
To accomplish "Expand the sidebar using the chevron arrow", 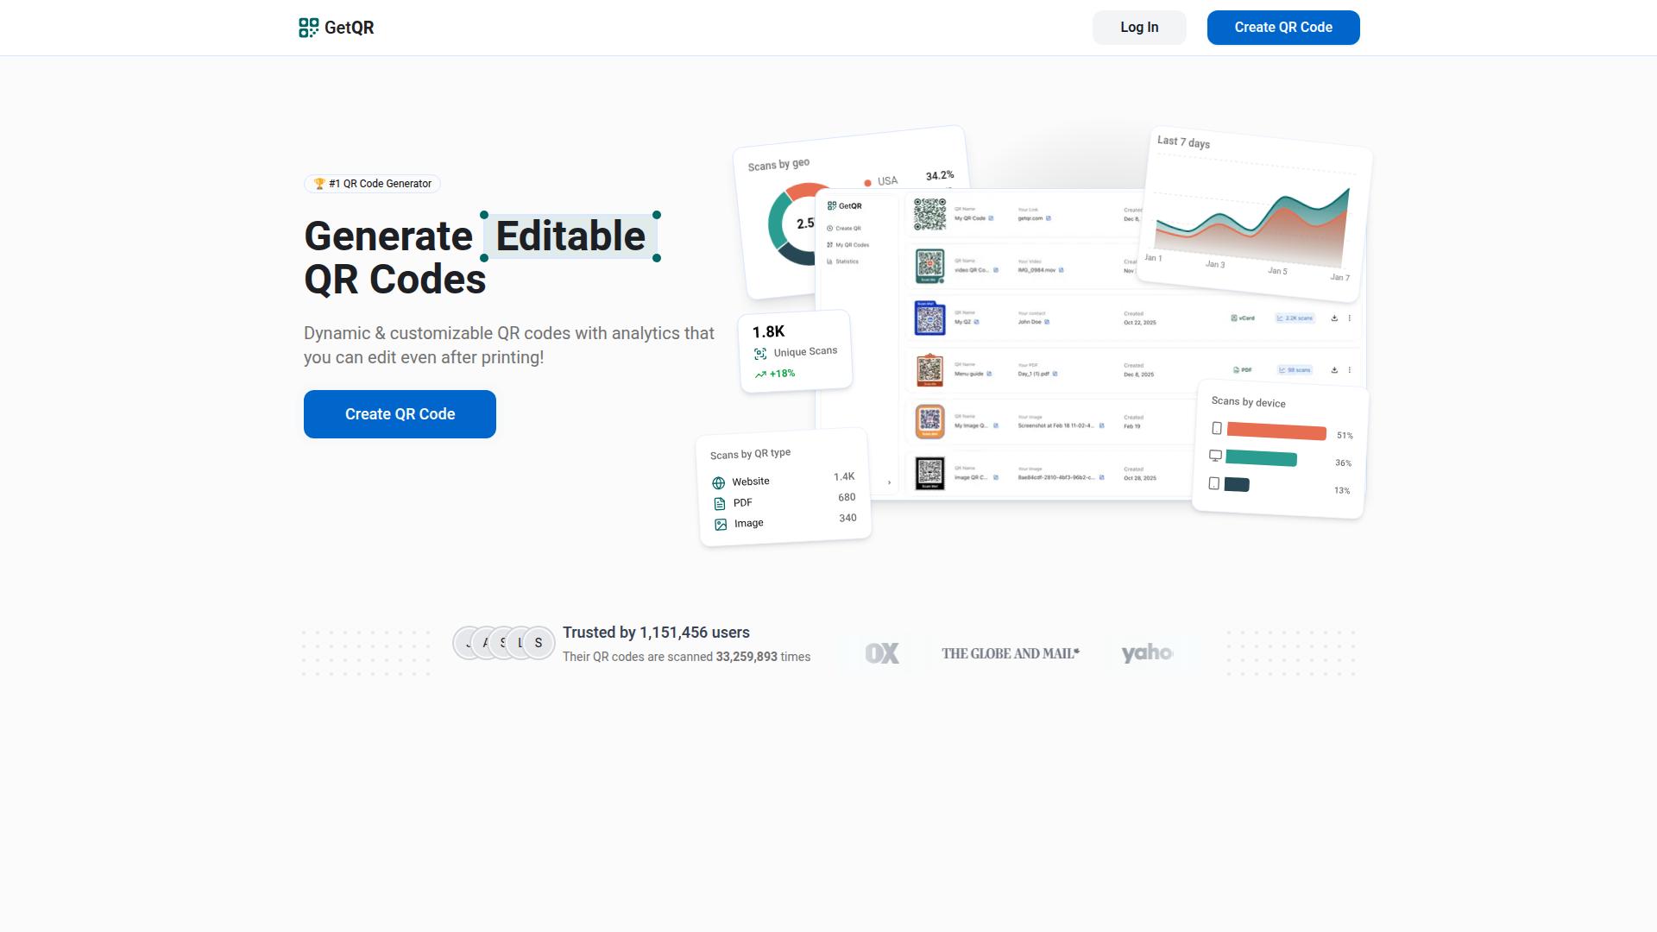I will (890, 482).
